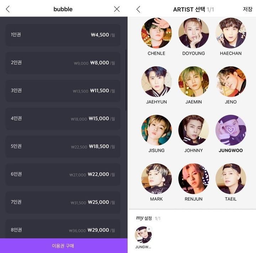This screenshot has height=253, width=256.
Task: Tap the 이용권 구매 purchase button
Action: tap(64, 246)
